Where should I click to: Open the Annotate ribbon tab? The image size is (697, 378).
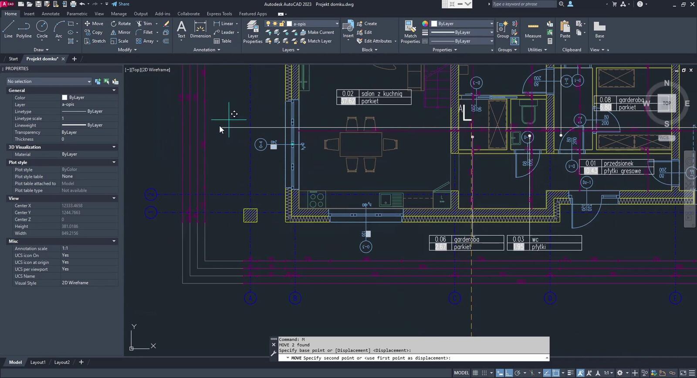click(x=51, y=14)
